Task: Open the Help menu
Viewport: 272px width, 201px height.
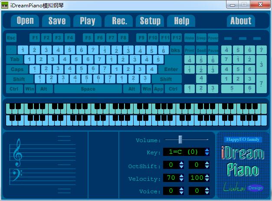Action: click(181, 21)
